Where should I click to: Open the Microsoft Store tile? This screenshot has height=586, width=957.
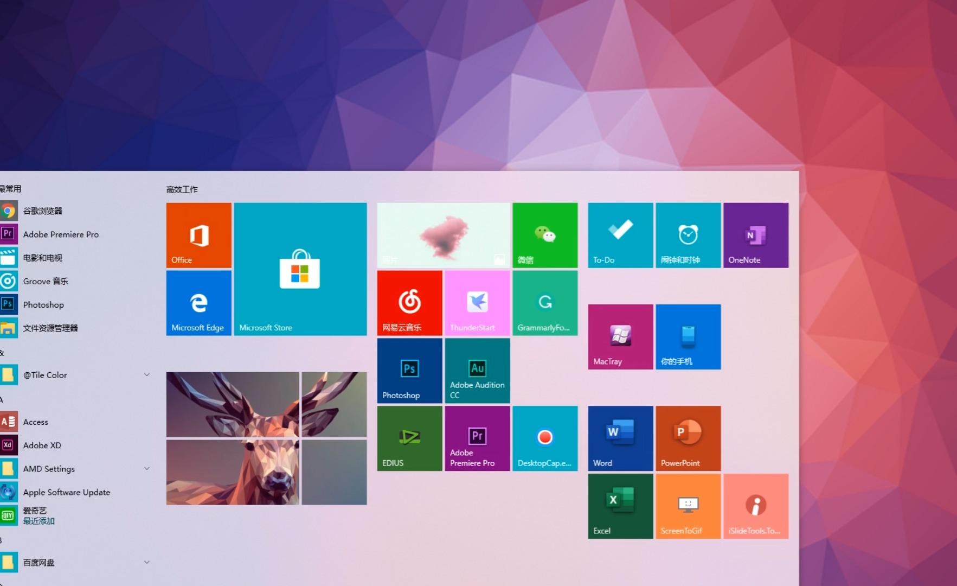(x=300, y=269)
